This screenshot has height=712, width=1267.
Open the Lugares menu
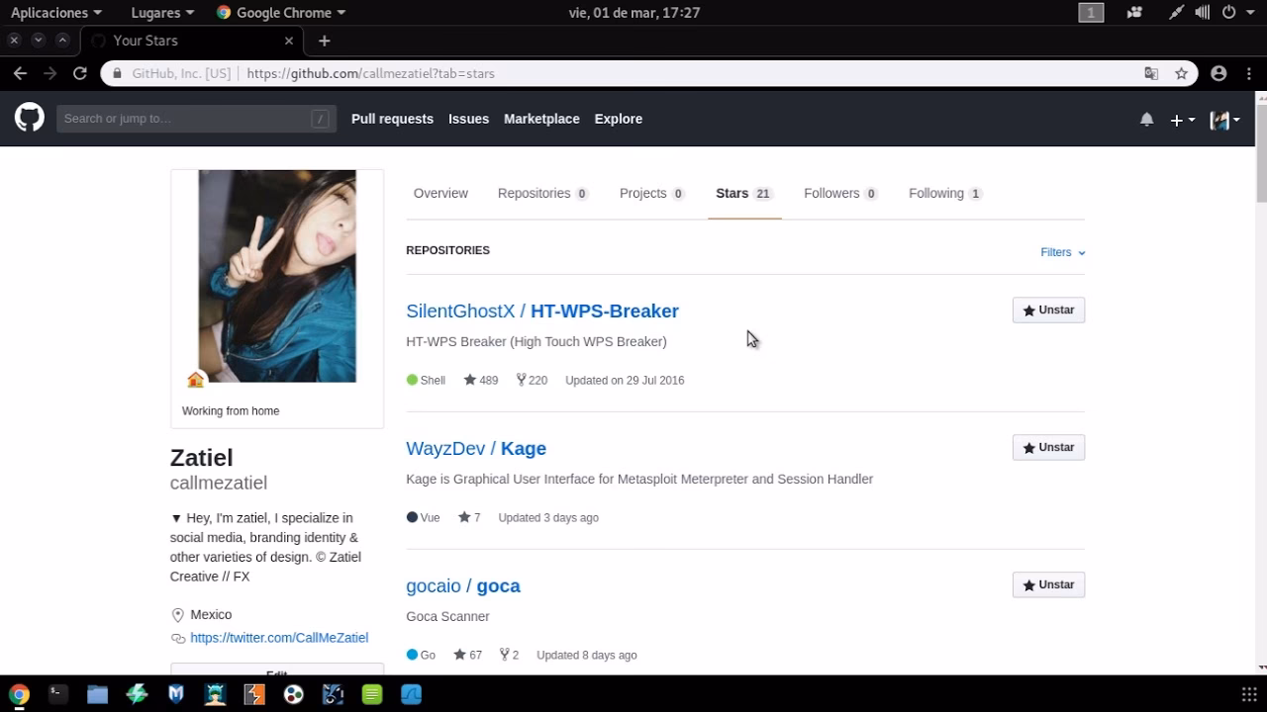click(162, 13)
